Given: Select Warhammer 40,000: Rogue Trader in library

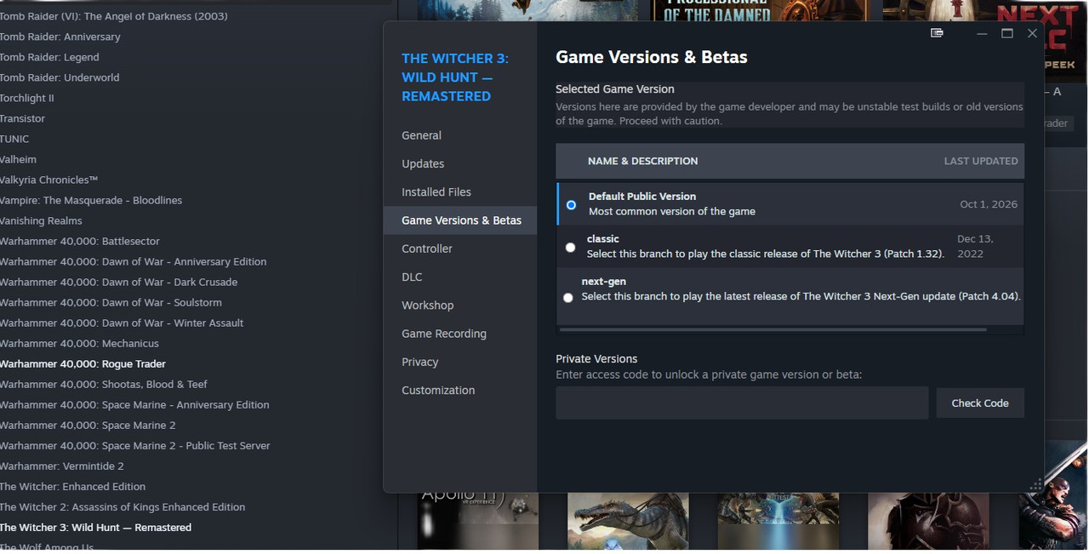Looking at the screenshot, I should tap(83, 363).
